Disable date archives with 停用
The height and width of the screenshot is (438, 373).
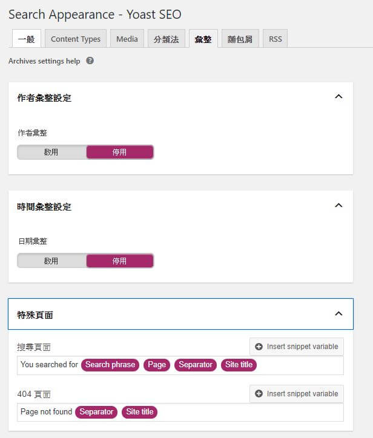[x=120, y=261]
